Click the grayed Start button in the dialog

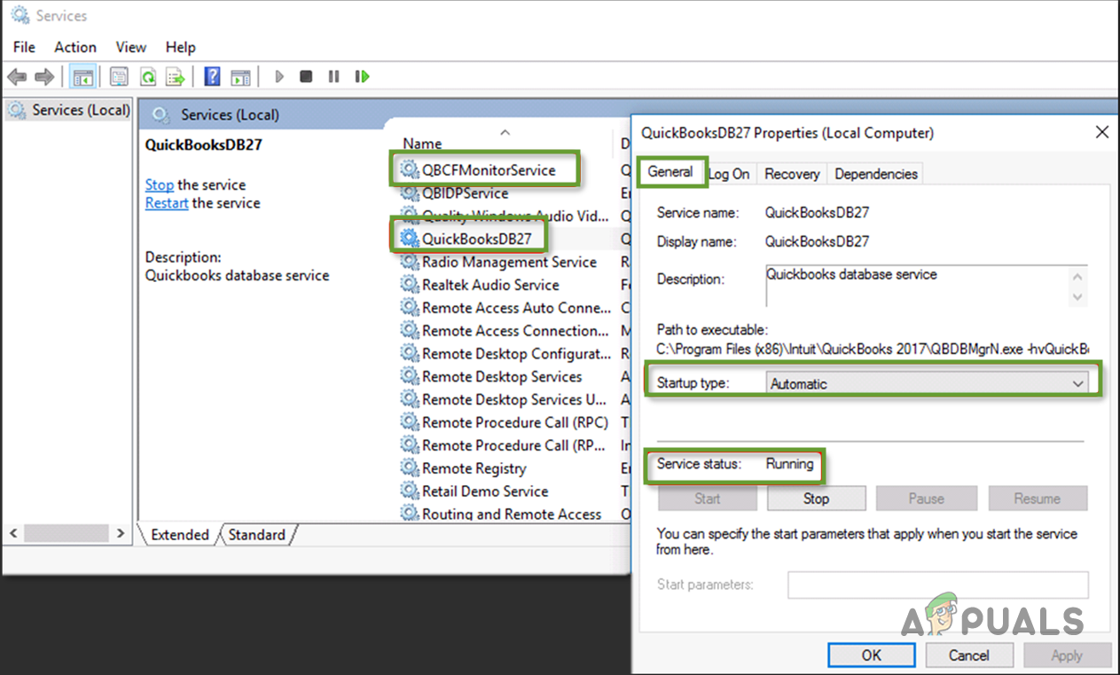pos(708,498)
